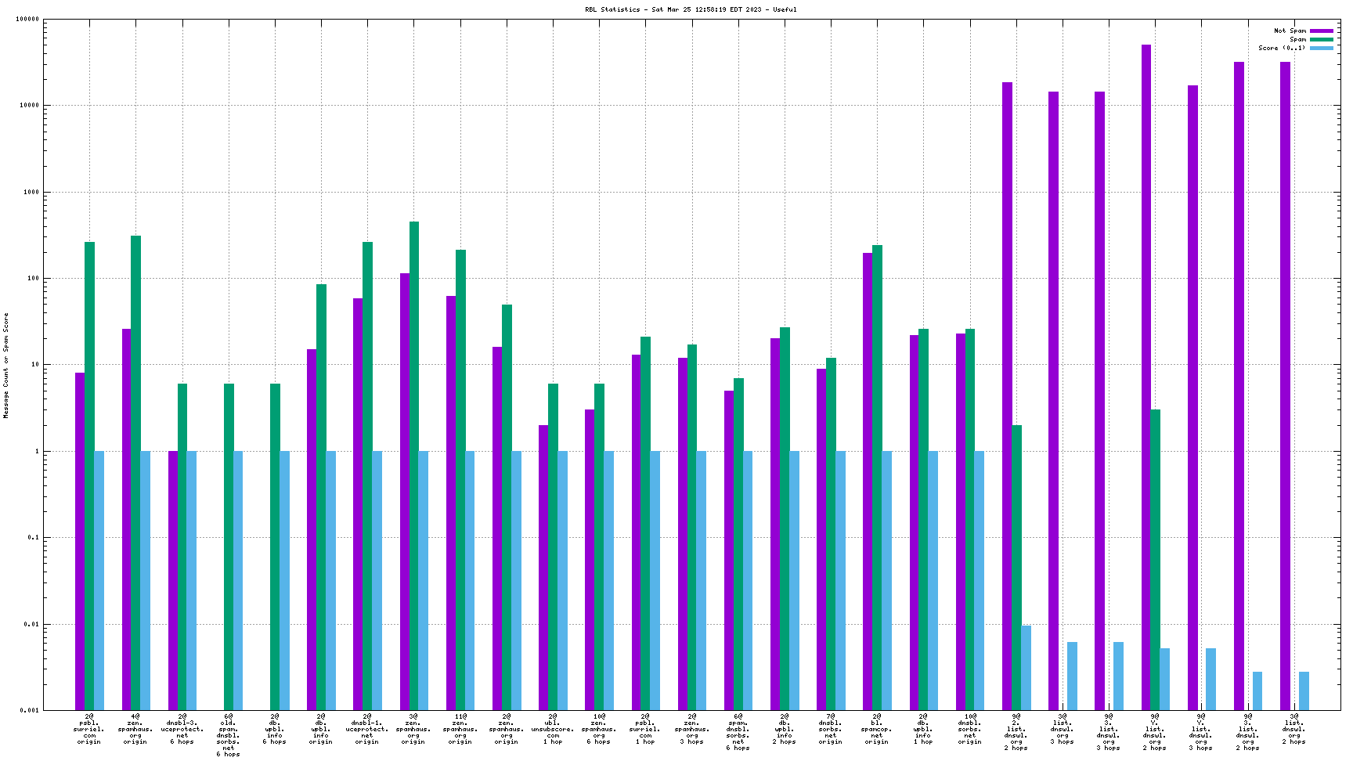Image resolution: width=1353 pixels, height=761 pixels.
Task: Select the psbl.surriel.com origin x-axis label
Action: pyautogui.click(x=89, y=729)
